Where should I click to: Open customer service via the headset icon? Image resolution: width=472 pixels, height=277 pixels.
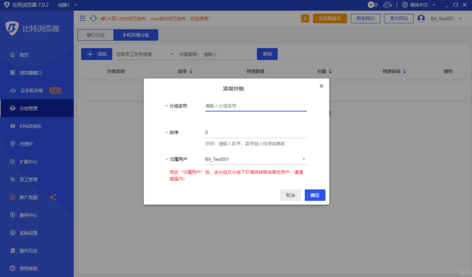click(386, 4)
